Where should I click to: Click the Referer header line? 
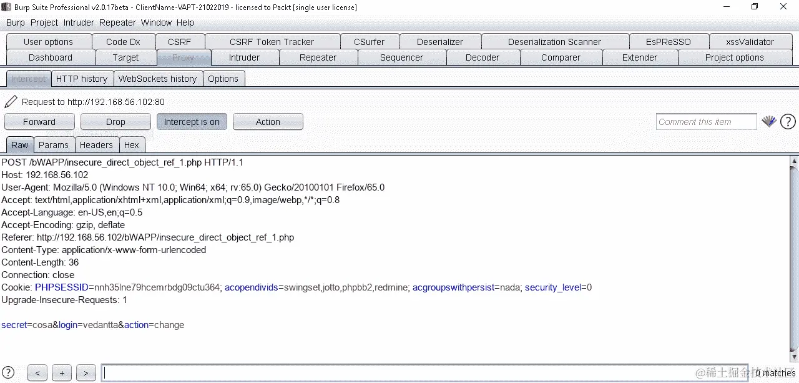(148, 237)
